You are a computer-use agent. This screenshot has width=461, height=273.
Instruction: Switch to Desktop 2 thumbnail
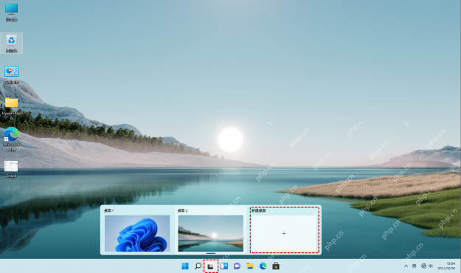[211, 233]
